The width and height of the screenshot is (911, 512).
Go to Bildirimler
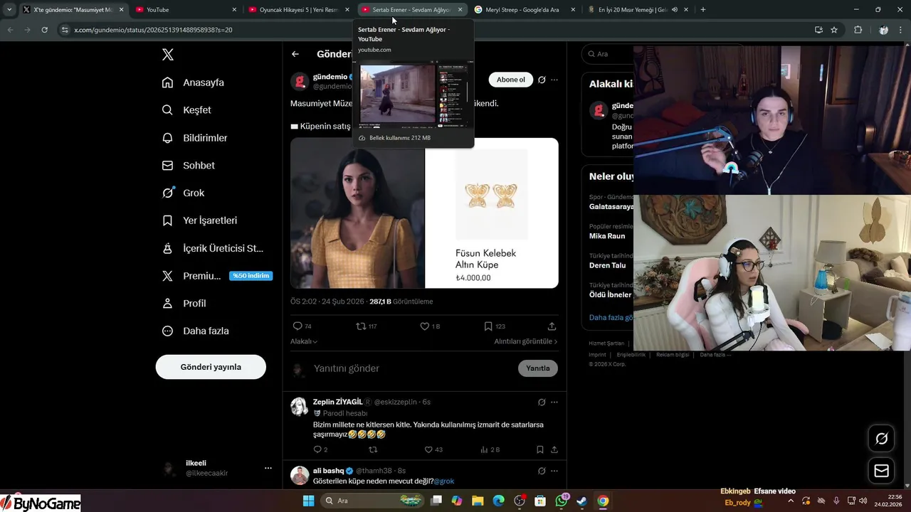194,138
